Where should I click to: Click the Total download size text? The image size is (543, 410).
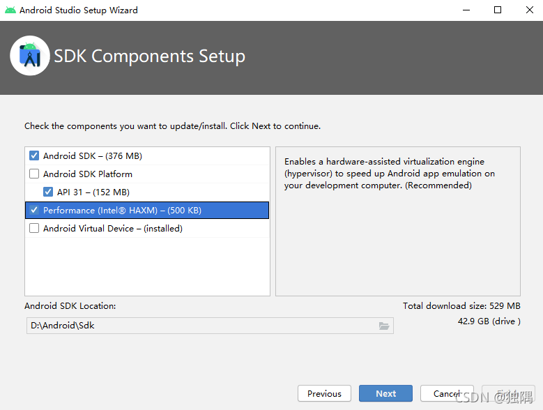click(461, 306)
